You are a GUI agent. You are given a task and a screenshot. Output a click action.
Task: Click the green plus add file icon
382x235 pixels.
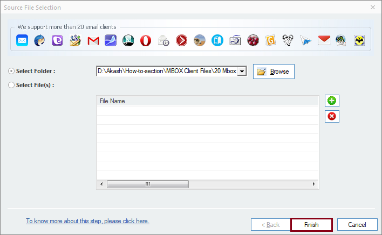click(332, 101)
